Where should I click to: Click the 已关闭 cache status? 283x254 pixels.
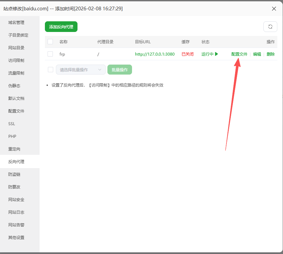tap(188, 54)
